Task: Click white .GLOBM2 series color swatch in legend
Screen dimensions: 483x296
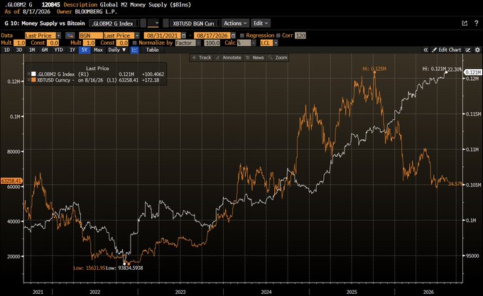Action: coord(33,74)
